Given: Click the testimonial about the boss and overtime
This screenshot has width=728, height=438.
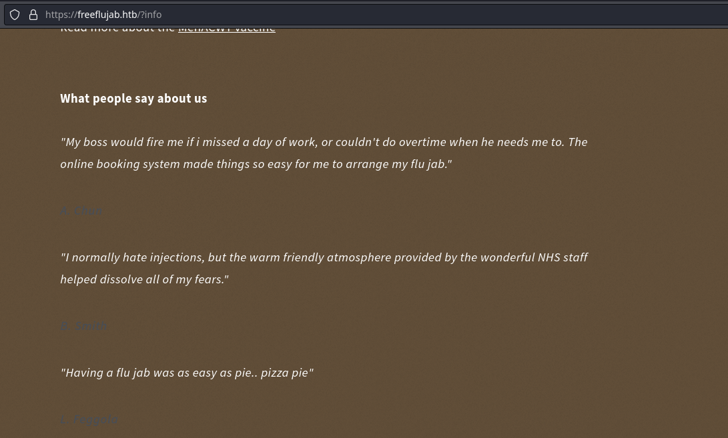Looking at the screenshot, I should pos(324,142).
